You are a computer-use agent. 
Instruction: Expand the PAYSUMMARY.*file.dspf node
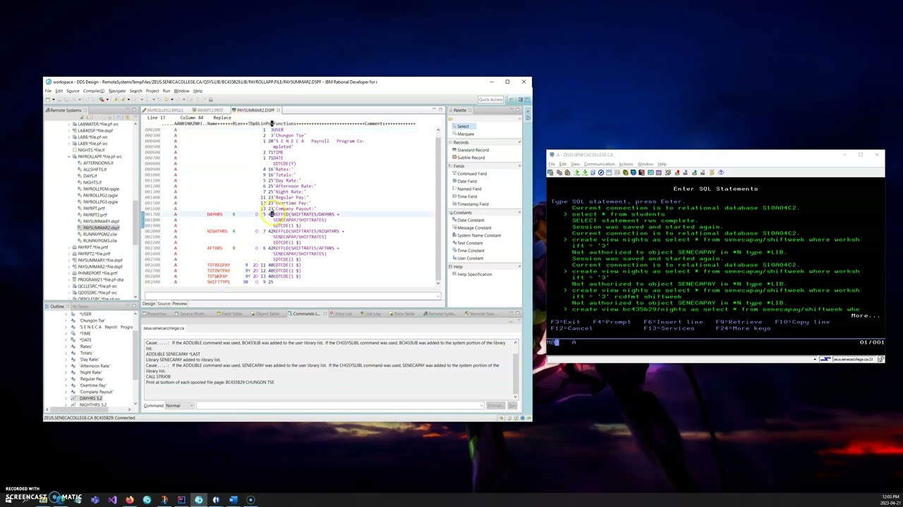71,261
